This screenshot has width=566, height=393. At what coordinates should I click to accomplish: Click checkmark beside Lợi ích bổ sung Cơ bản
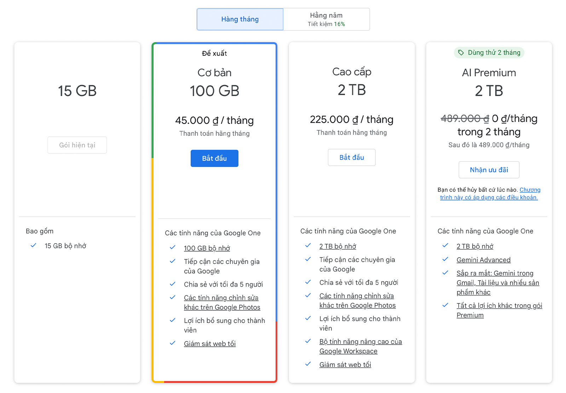click(x=173, y=320)
